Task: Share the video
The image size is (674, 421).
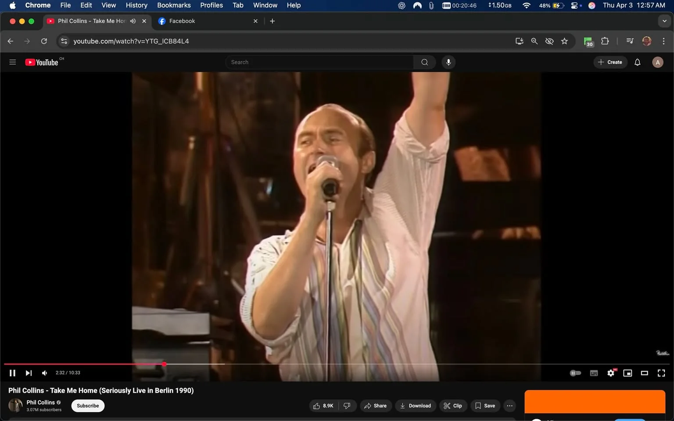Action: click(376, 406)
